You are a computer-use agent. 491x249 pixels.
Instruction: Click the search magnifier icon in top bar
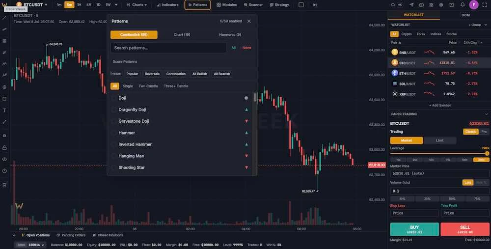tap(393, 5)
